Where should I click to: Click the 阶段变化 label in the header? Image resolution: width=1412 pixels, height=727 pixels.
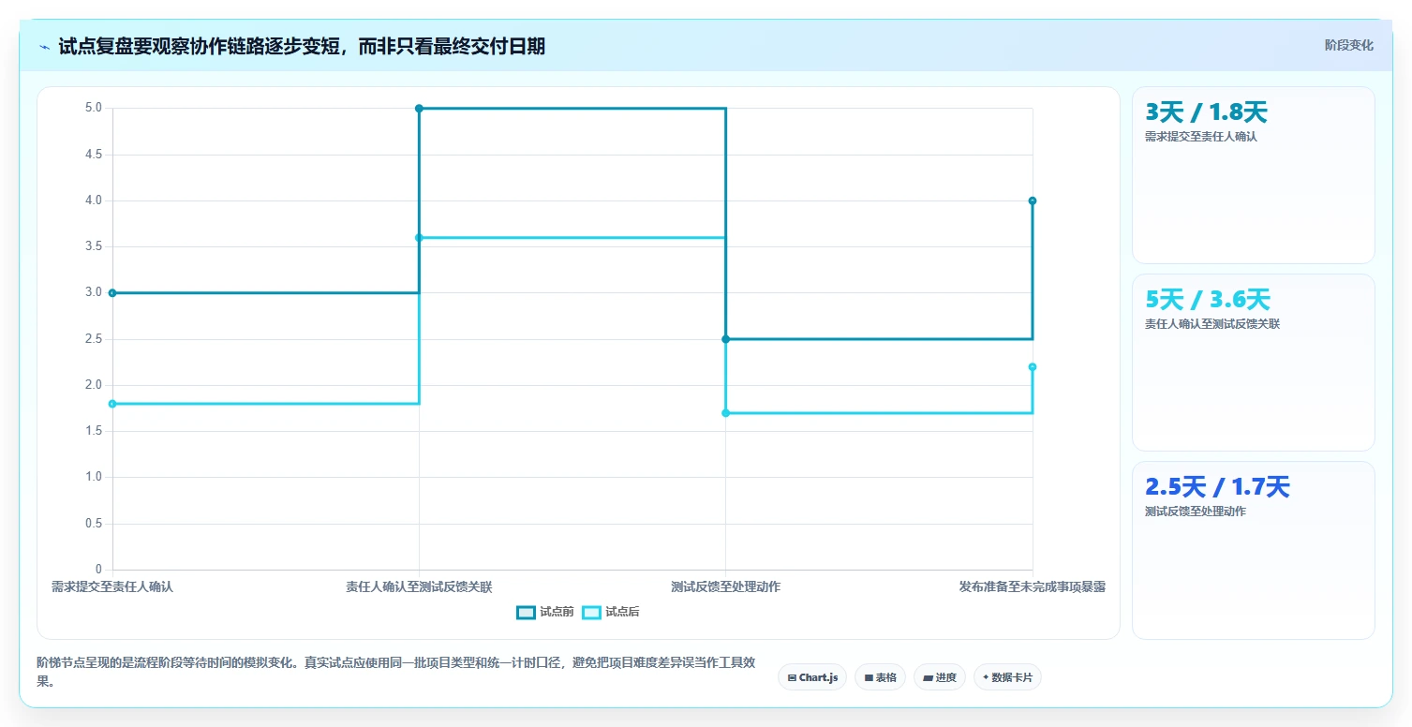click(x=1348, y=45)
